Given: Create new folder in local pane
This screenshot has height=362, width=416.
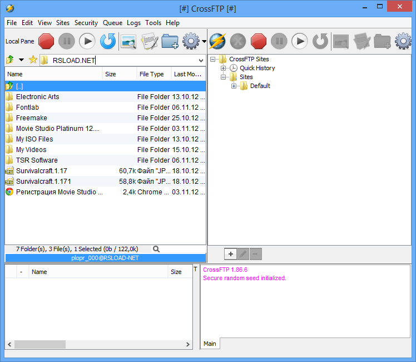Looking at the screenshot, I should 170,41.
